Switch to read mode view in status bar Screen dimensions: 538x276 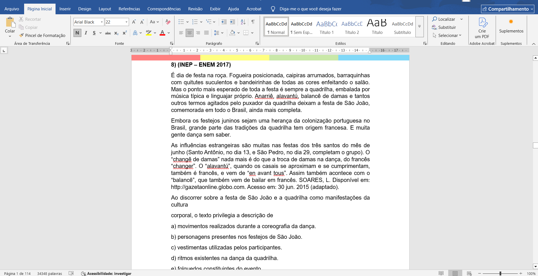(441, 273)
